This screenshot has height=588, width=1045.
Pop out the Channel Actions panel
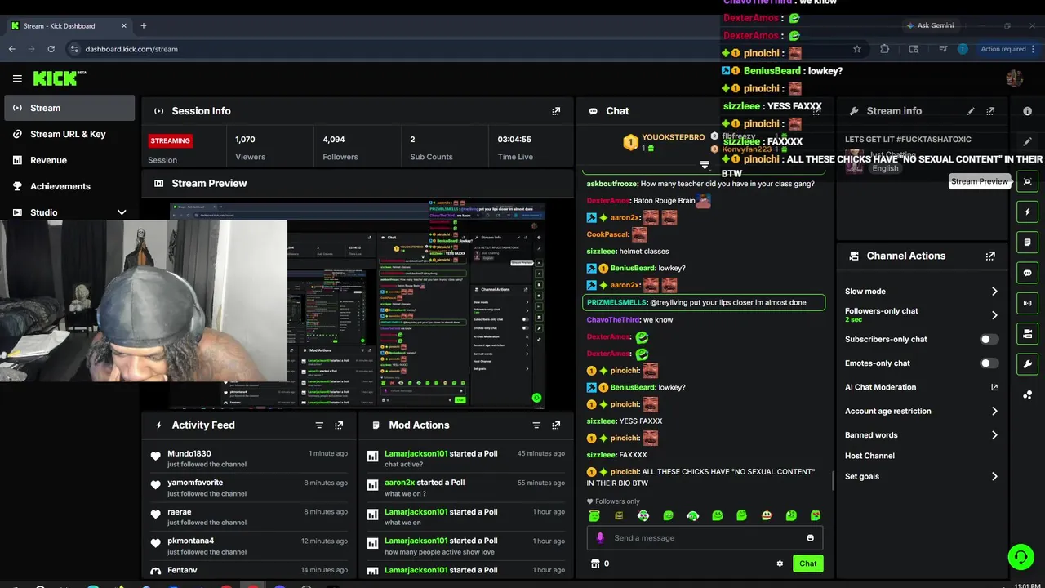coord(990,256)
